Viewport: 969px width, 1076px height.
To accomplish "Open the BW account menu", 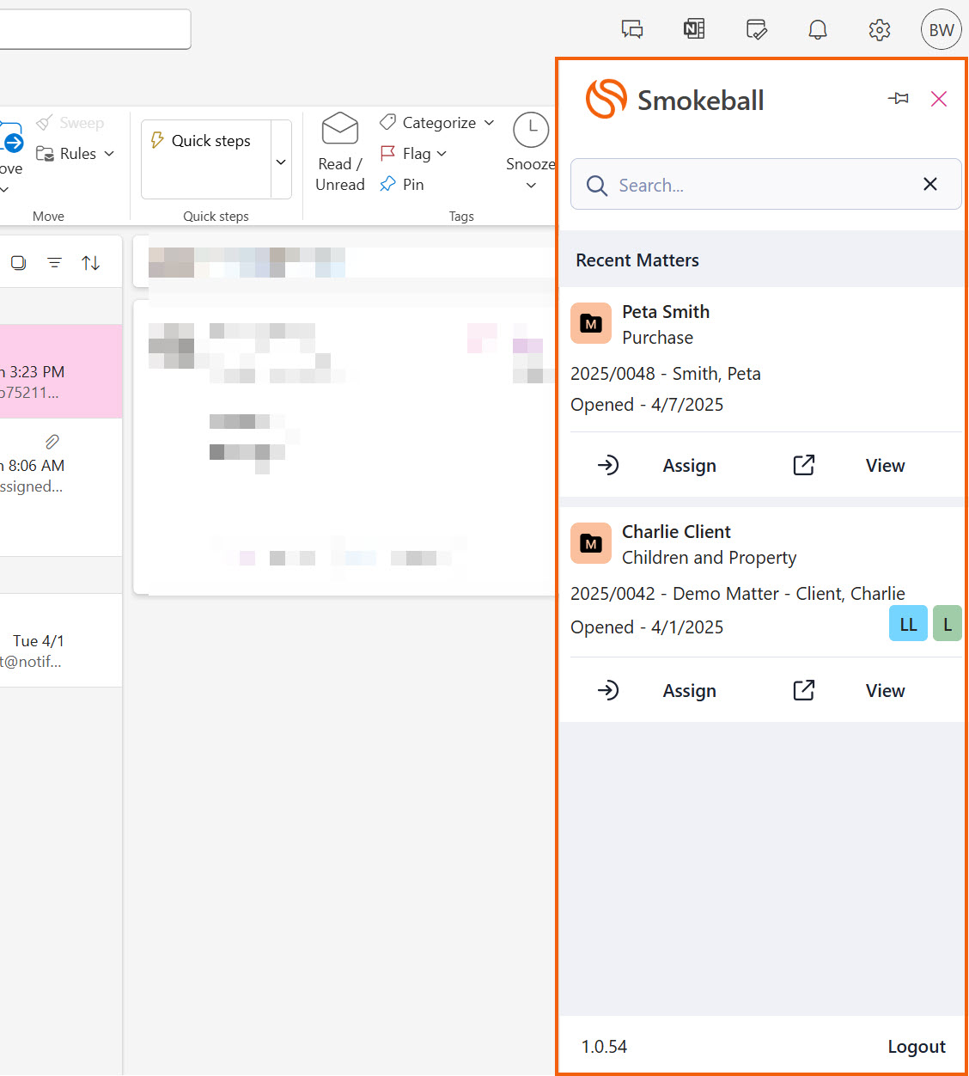I will click(941, 30).
